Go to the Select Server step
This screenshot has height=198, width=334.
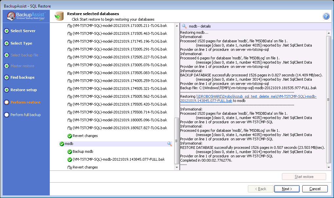(x=23, y=31)
